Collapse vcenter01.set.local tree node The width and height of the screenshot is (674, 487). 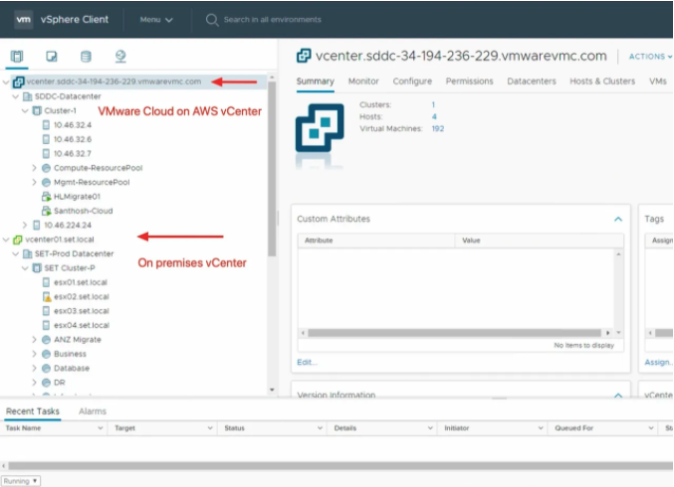6,240
